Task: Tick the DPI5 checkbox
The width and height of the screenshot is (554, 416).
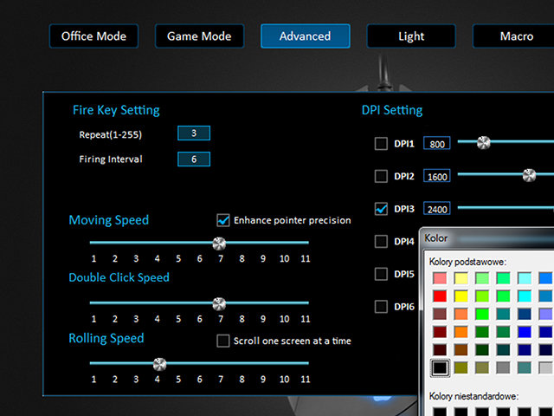Action: click(381, 274)
